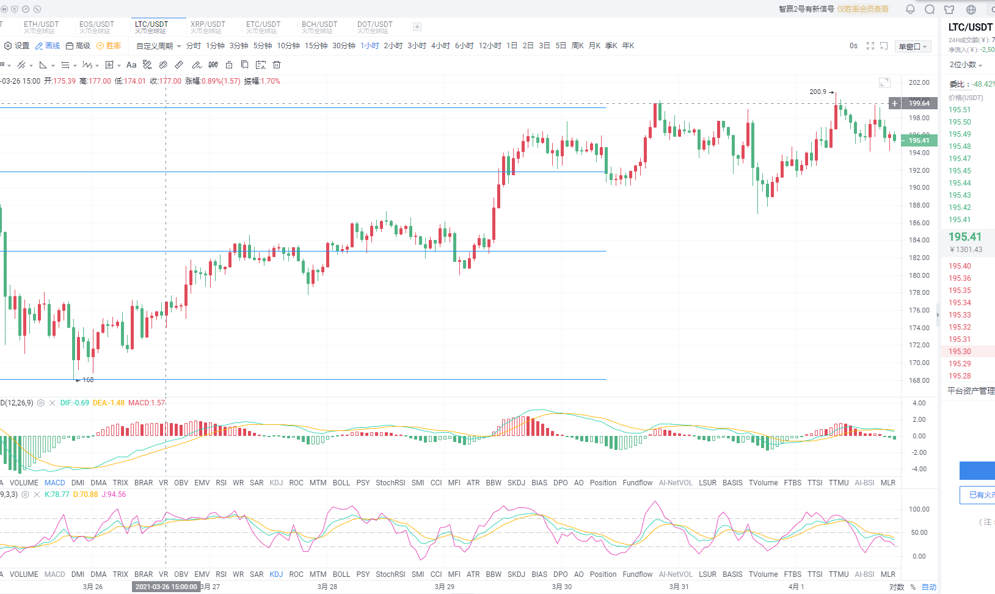Open the 胜率 win rate feature
Viewport: 995px width, 594px height.
click(109, 46)
